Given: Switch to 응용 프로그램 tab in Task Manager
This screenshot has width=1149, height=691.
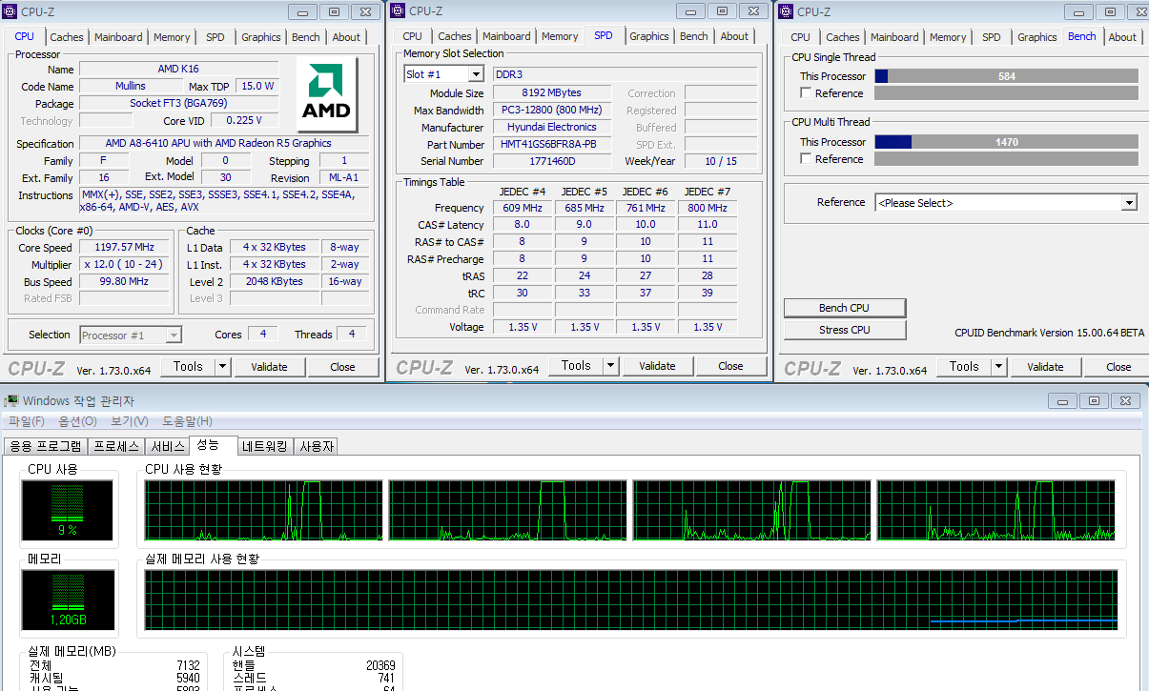Looking at the screenshot, I should pos(45,446).
